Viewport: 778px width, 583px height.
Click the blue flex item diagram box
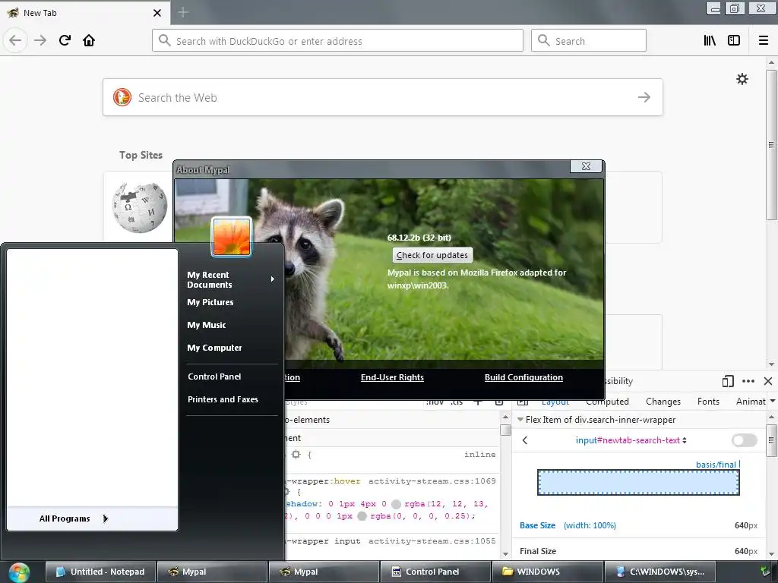638,482
